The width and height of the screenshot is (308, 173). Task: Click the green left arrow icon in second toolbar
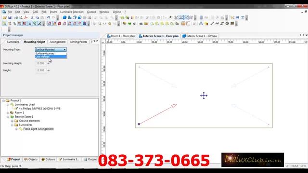tap(129, 24)
